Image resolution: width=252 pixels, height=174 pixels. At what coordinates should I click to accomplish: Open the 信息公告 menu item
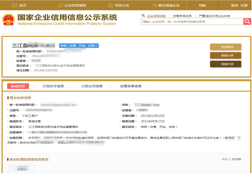122,5
